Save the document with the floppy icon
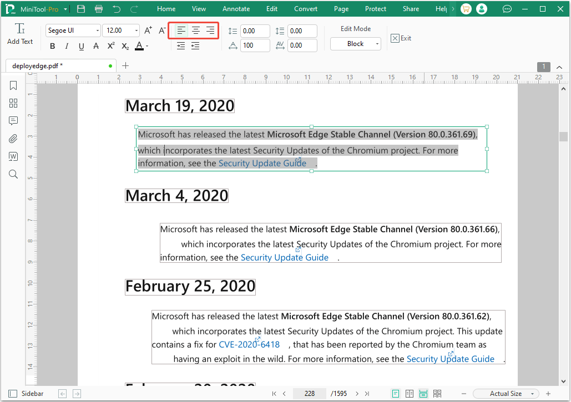This screenshot has height=402, width=571. pyautogui.click(x=81, y=9)
